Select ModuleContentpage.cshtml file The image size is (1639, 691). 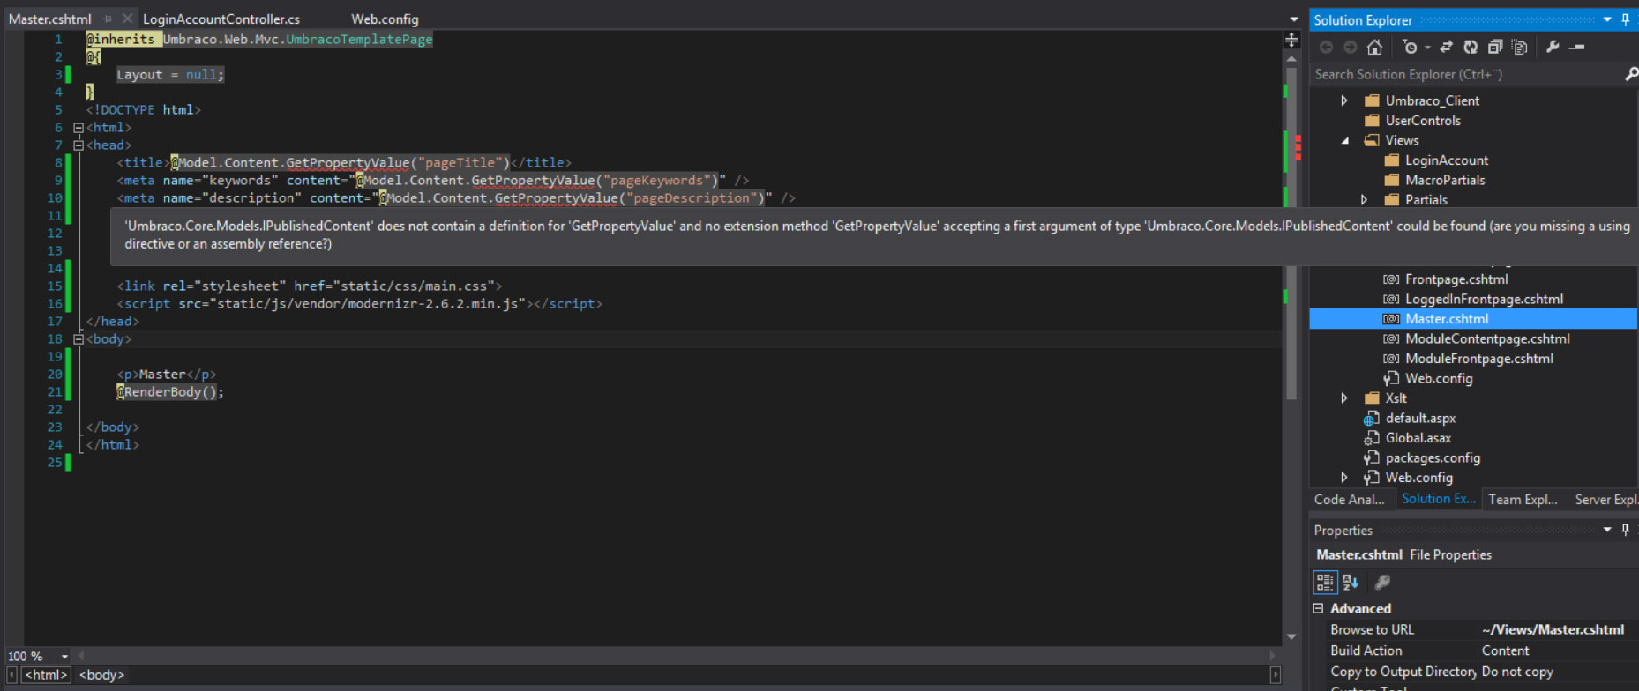point(1487,339)
